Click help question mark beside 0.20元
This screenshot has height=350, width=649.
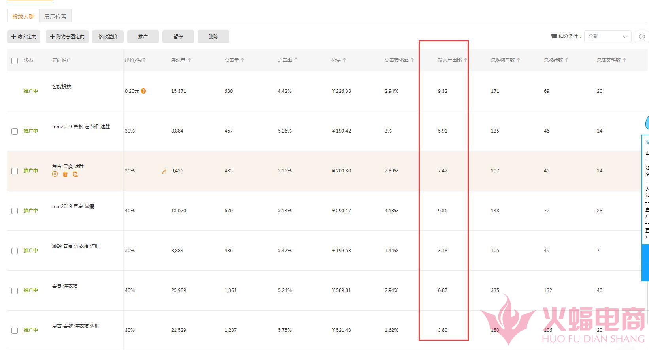click(143, 91)
